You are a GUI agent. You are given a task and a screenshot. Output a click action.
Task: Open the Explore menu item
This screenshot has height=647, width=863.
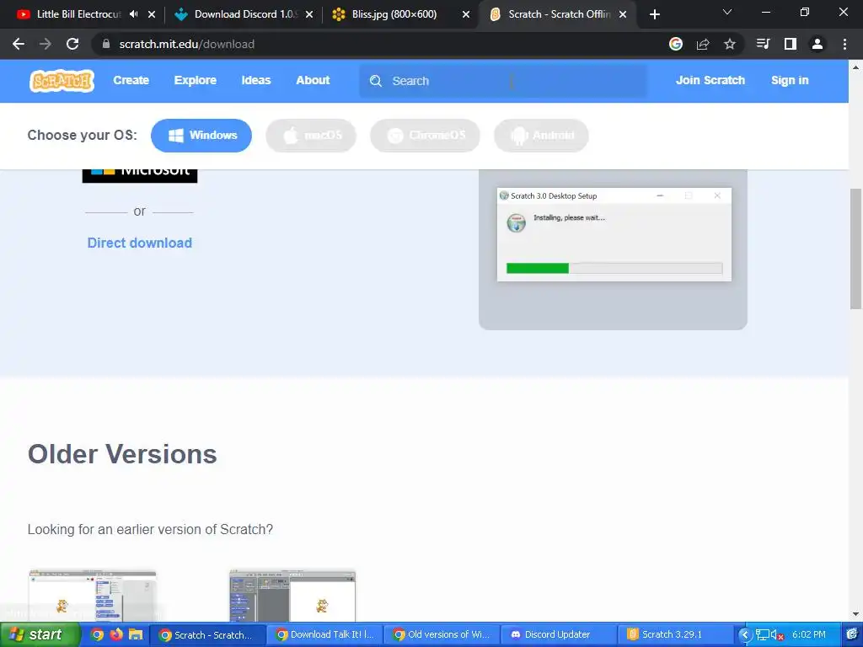[196, 80]
